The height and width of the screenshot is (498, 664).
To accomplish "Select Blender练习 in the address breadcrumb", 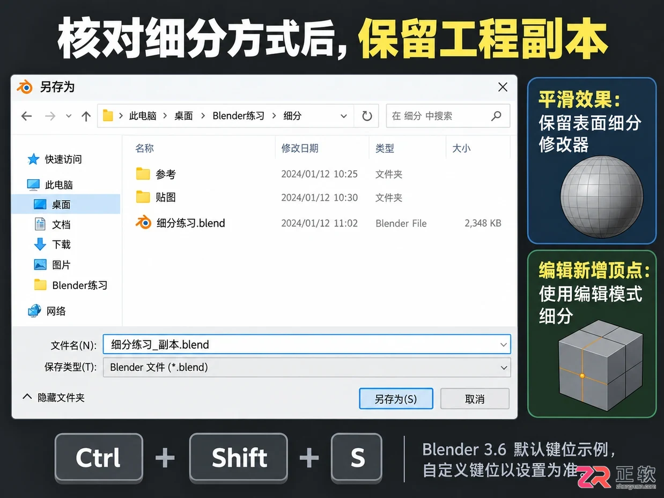I will [238, 116].
